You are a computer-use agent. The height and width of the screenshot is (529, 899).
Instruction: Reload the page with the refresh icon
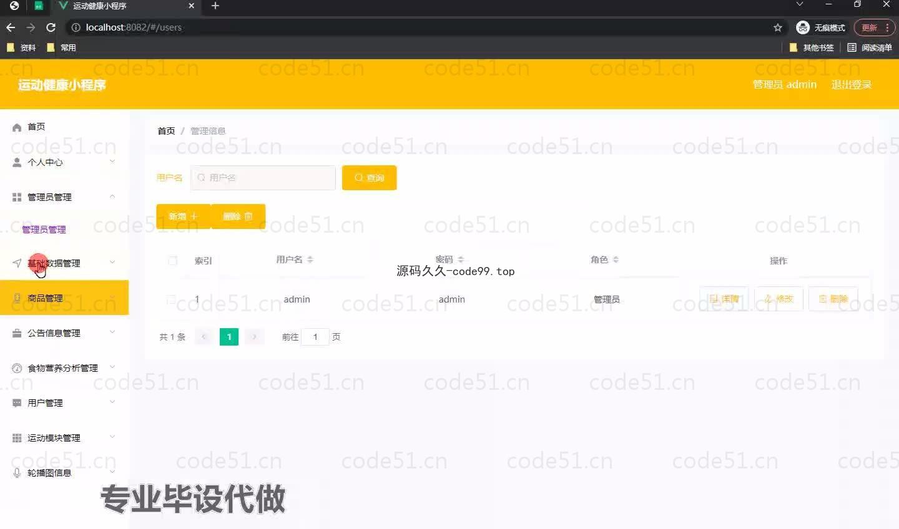point(51,27)
